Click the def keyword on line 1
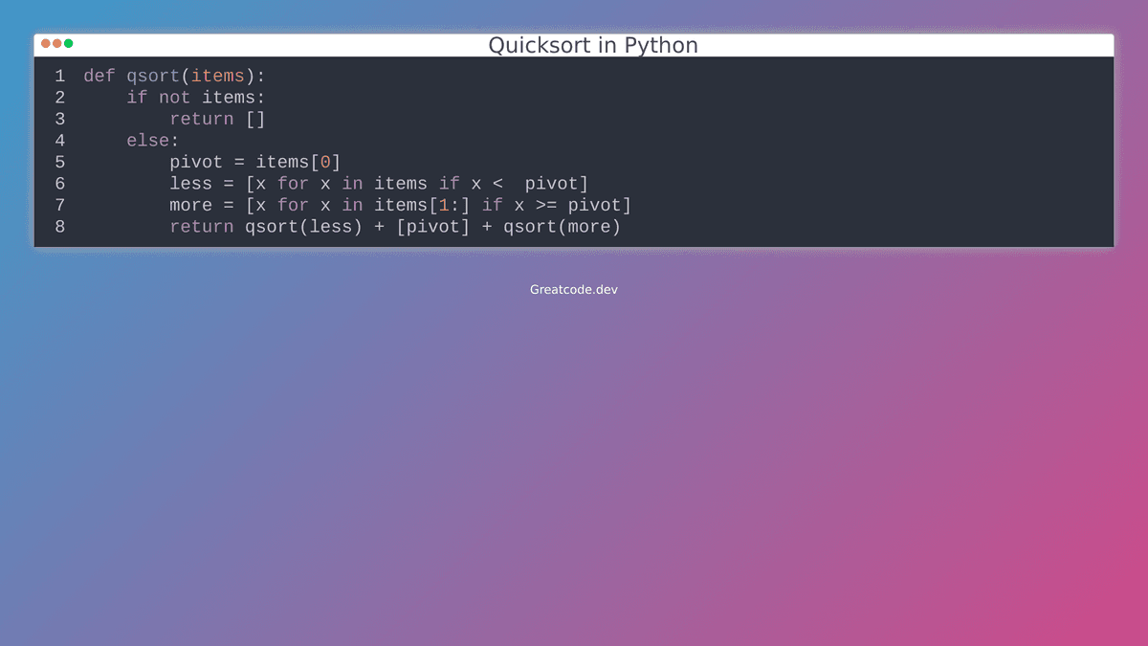 99,75
